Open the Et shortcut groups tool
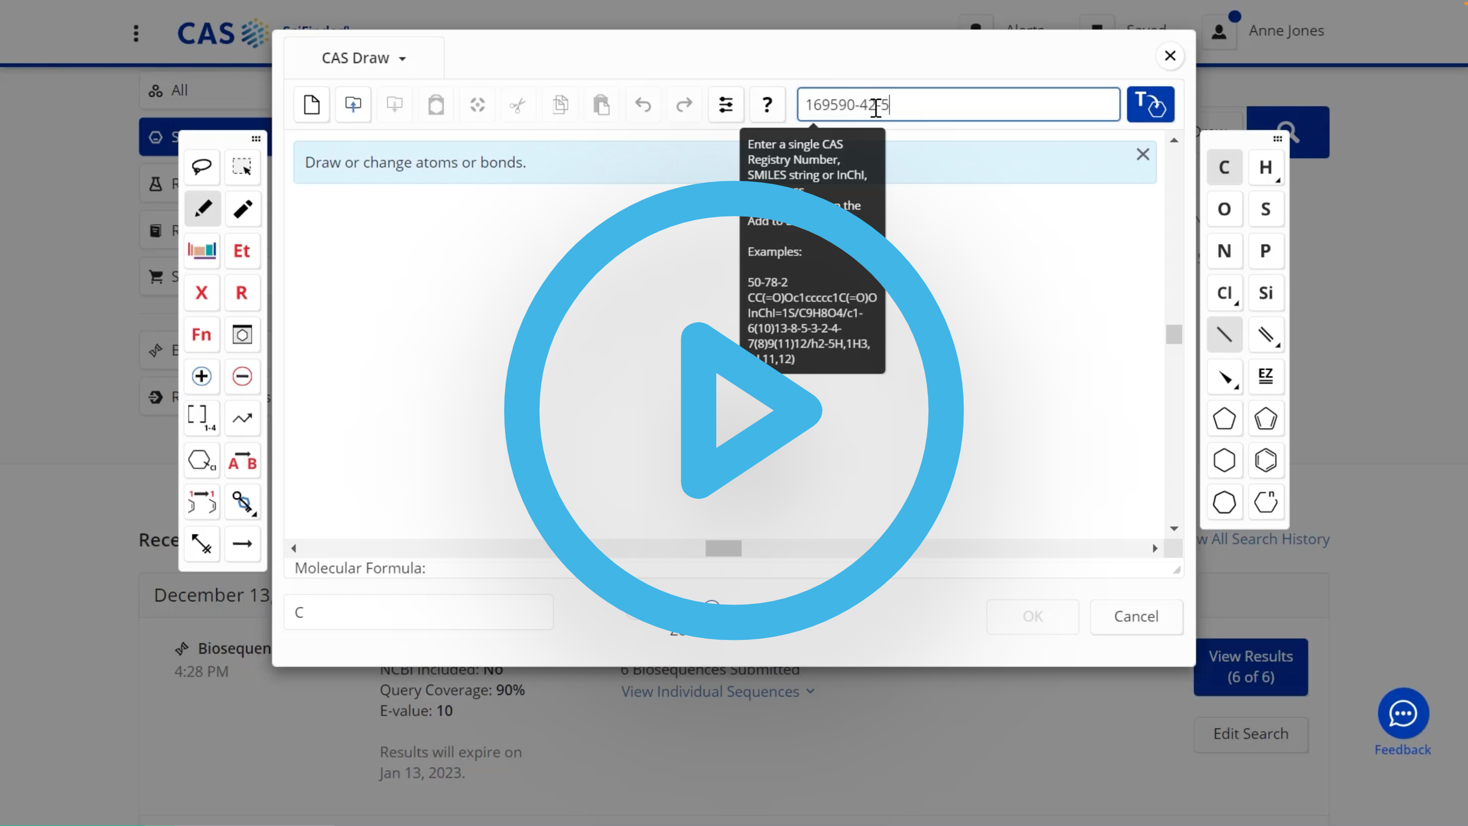Viewport: 1468px width, 826px height. click(x=242, y=251)
